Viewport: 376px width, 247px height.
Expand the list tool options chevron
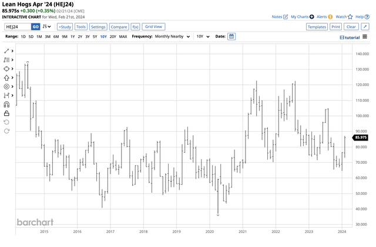(x=12, y=60)
